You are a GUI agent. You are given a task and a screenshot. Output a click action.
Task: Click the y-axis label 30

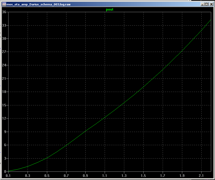tap(4, 38)
